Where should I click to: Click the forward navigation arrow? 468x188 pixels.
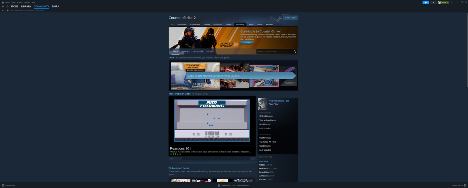pos(7,6)
